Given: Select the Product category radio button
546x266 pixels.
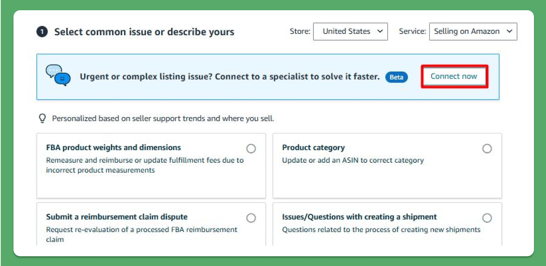Looking at the screenshot, I should pos(487,148).
